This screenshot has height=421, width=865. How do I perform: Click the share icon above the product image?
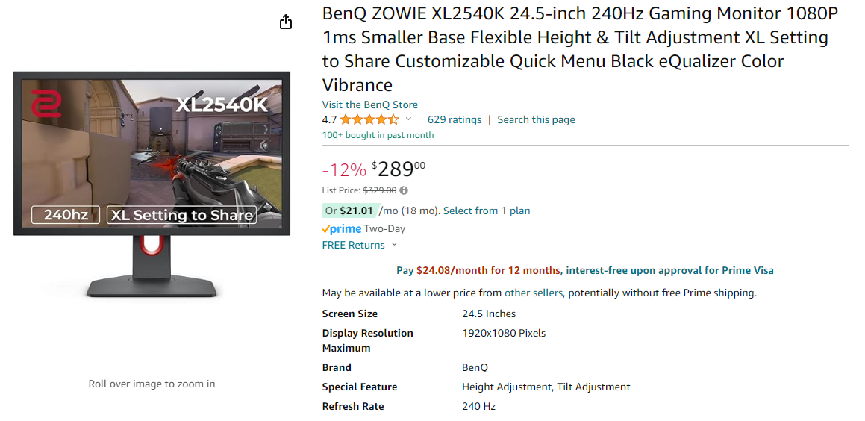tap(286, 22)
